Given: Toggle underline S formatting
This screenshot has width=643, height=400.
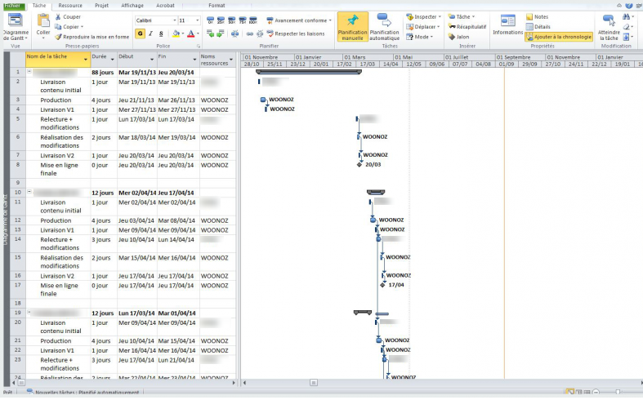Looking at the screenshot, I should 161,33.
